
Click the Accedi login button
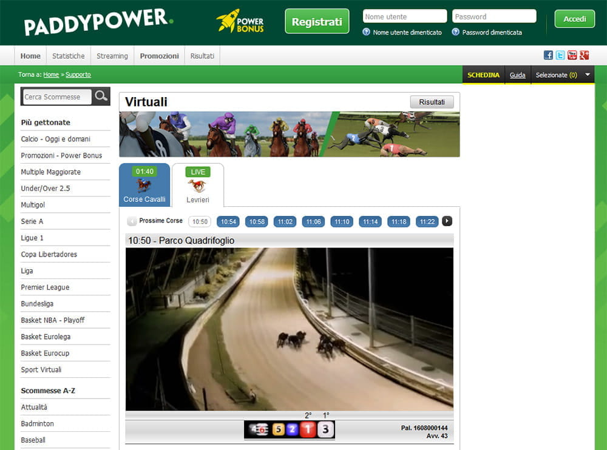[574, 19]
